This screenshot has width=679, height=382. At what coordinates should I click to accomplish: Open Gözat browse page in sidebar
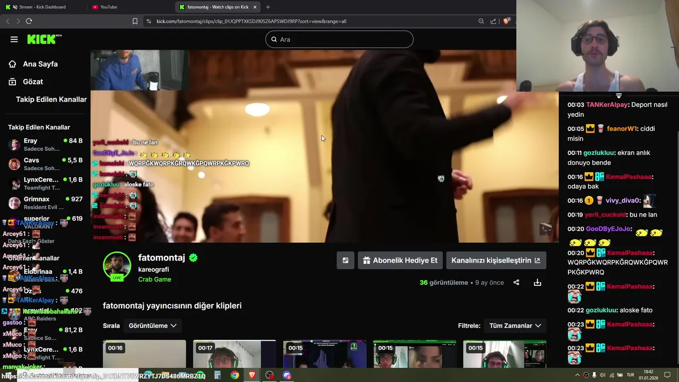pos(33,82)
